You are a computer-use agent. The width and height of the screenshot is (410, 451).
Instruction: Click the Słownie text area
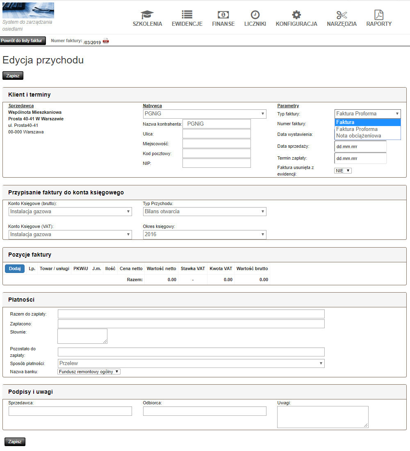82,336
